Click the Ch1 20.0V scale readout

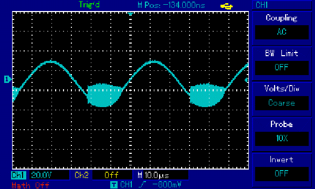(49, 175)
